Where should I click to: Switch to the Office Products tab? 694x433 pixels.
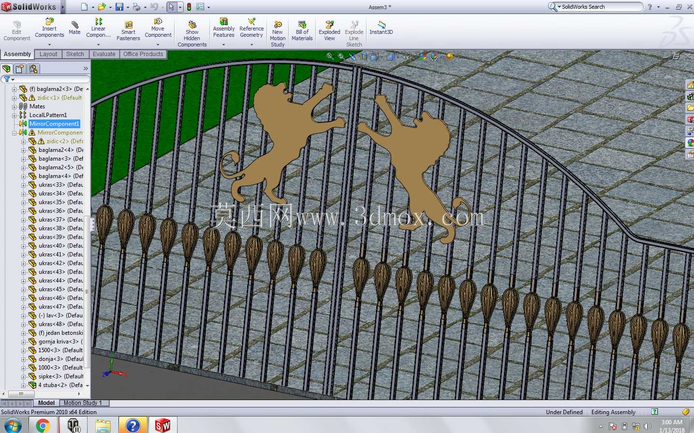(x=144, y=54)
